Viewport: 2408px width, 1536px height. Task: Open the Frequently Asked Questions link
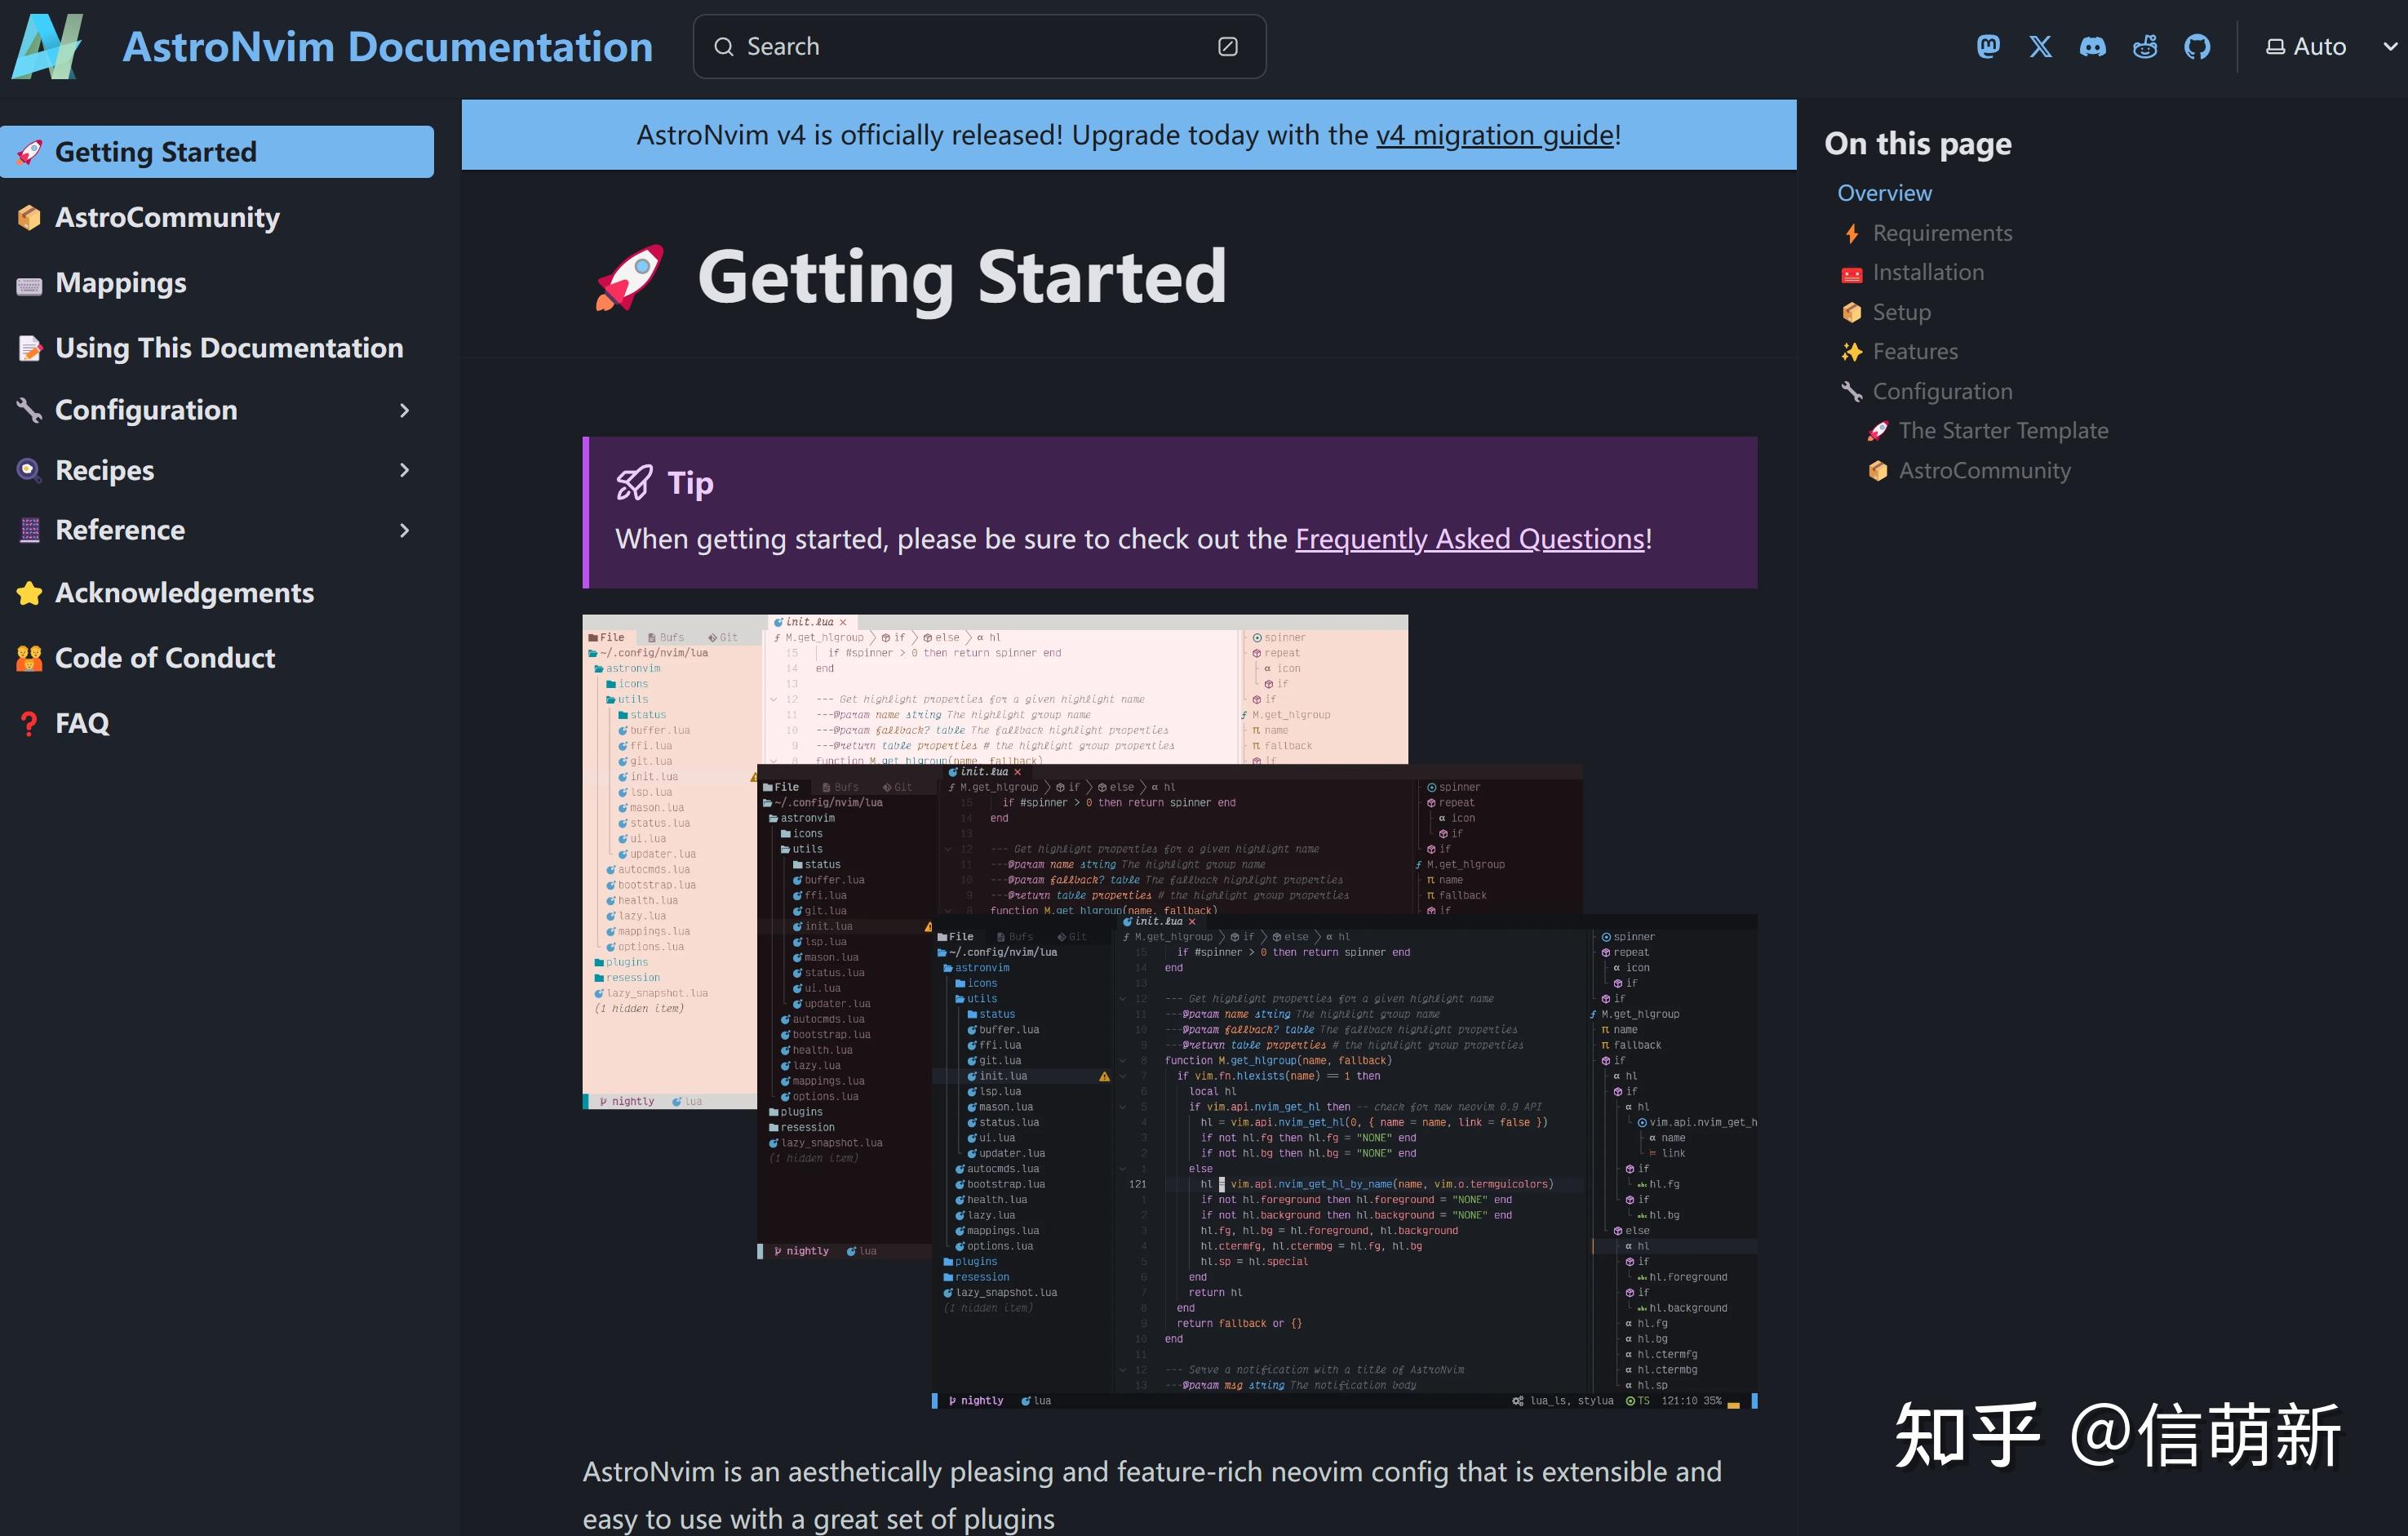(1468, 539)
